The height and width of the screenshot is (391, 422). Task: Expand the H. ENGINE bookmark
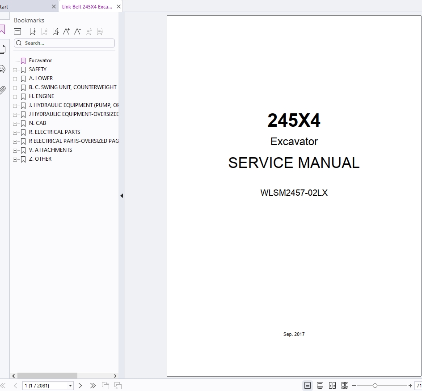click(15, 97)
